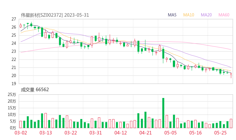
Task: Click the 26 price axis label
Action: pyautogui.click(x=14, y=27)
